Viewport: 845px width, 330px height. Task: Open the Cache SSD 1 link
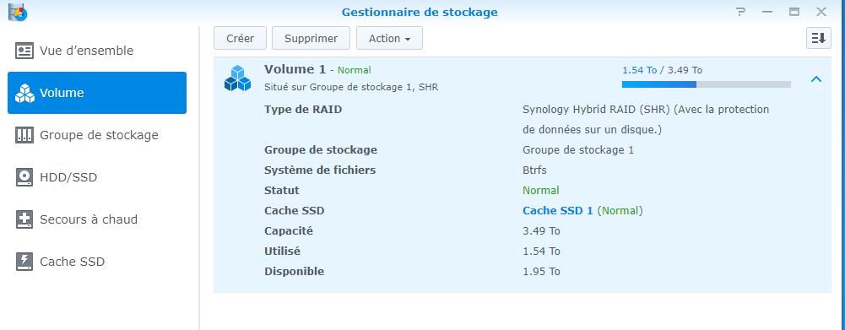[558, 210]
